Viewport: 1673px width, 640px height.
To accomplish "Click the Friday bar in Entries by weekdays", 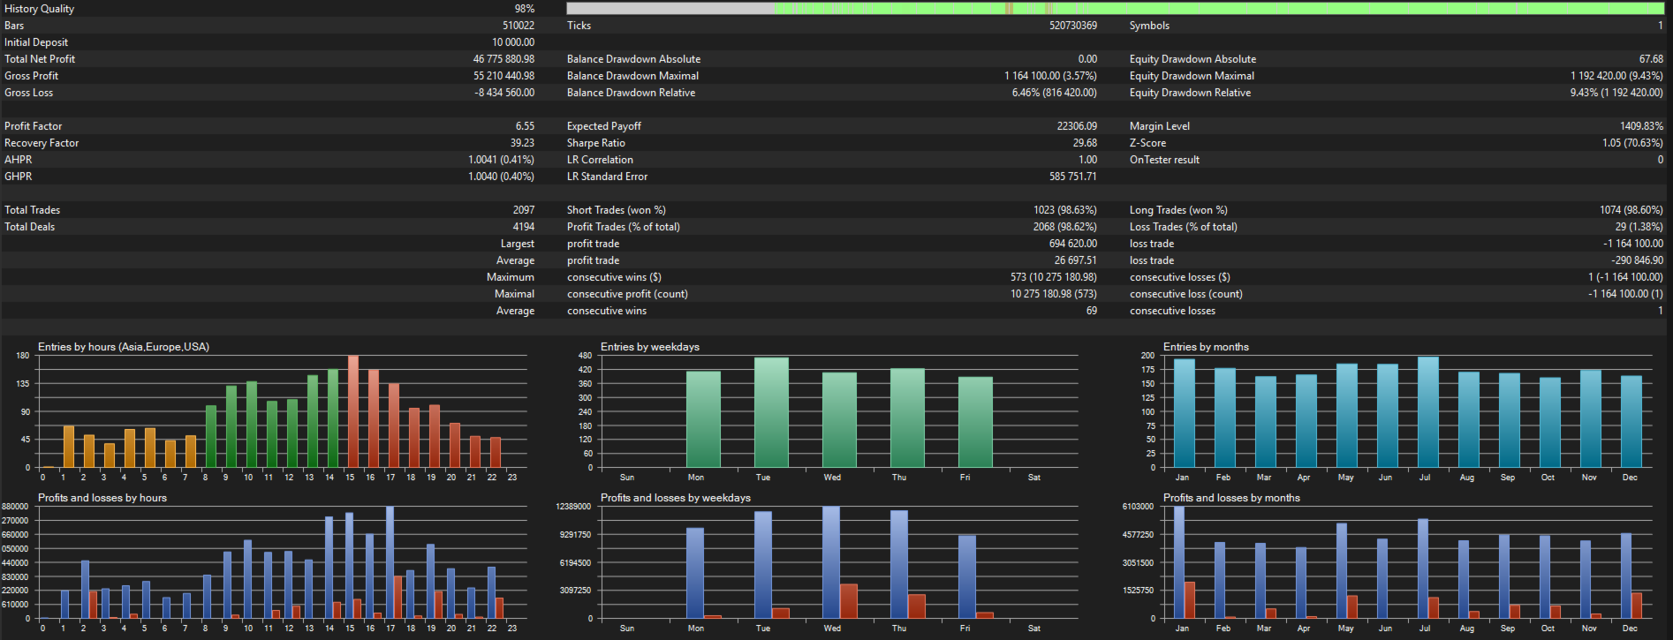I will (x=975, y=422).
